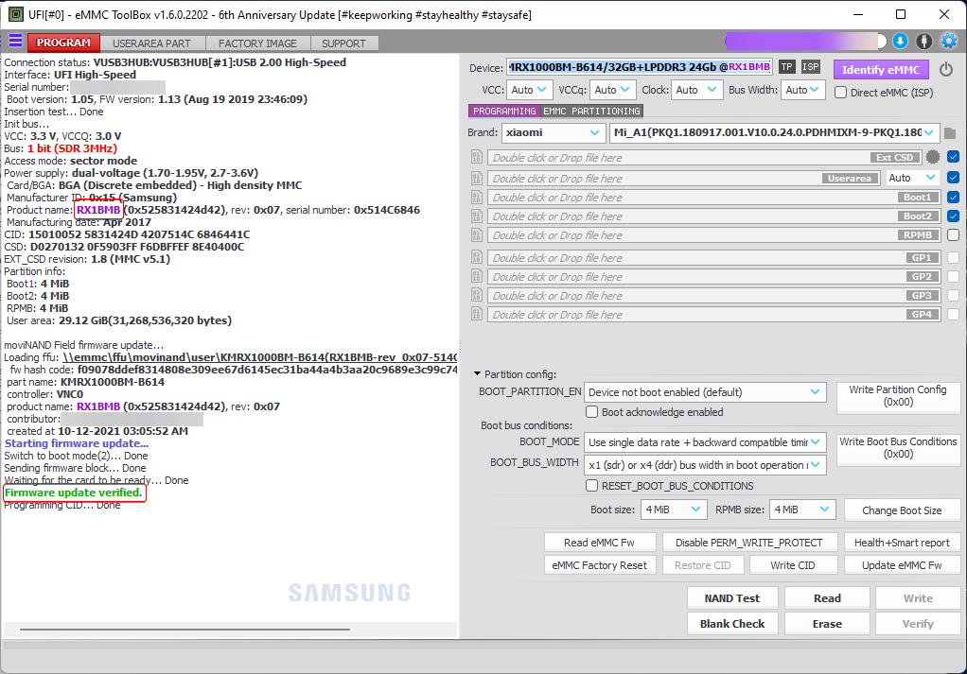
Task: Click the log horizontal scrollbar
Action: 185,629
